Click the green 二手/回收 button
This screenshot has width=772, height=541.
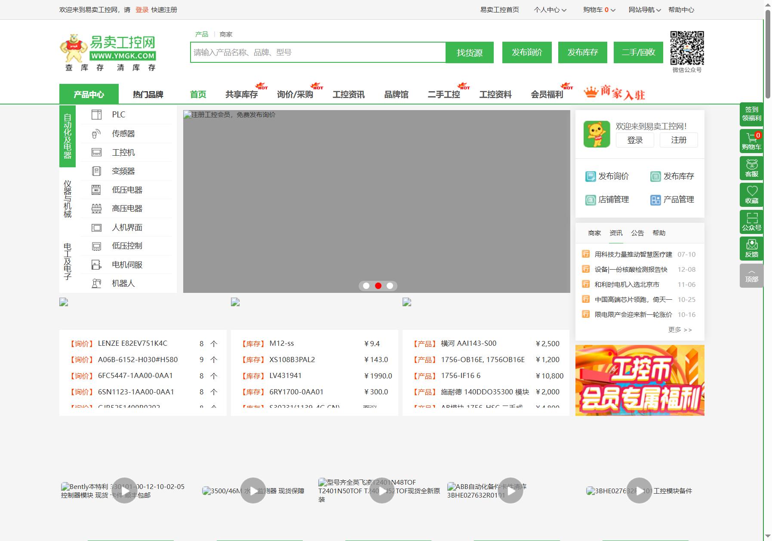coord(638,52)
